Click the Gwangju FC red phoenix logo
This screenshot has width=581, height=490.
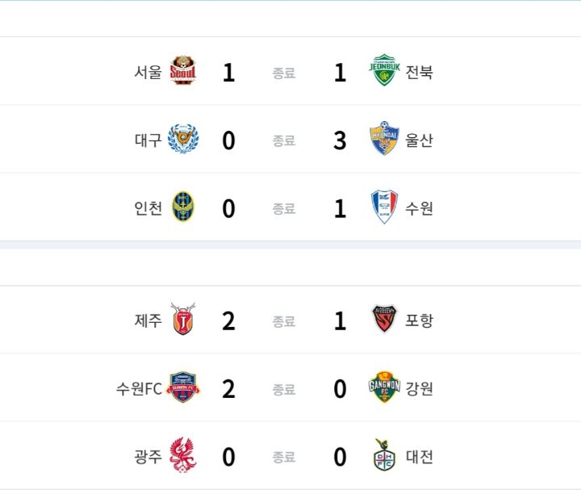pyautogui.click(x=182, y=455)
